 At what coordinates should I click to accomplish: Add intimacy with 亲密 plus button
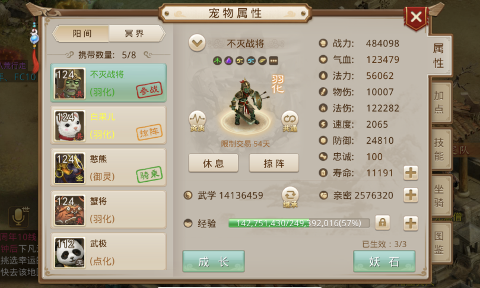coord(411,195)
